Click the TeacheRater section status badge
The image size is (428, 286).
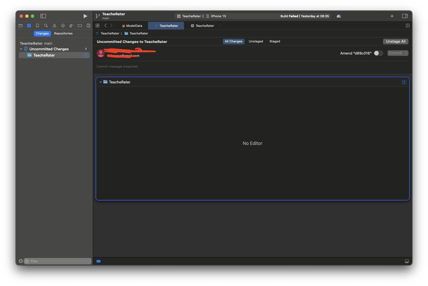[x=404, y=82]
